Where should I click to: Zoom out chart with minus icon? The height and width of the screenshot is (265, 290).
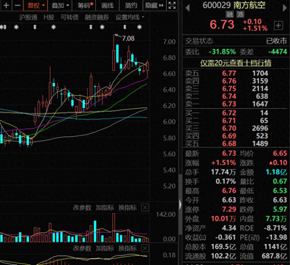[17, 5]
